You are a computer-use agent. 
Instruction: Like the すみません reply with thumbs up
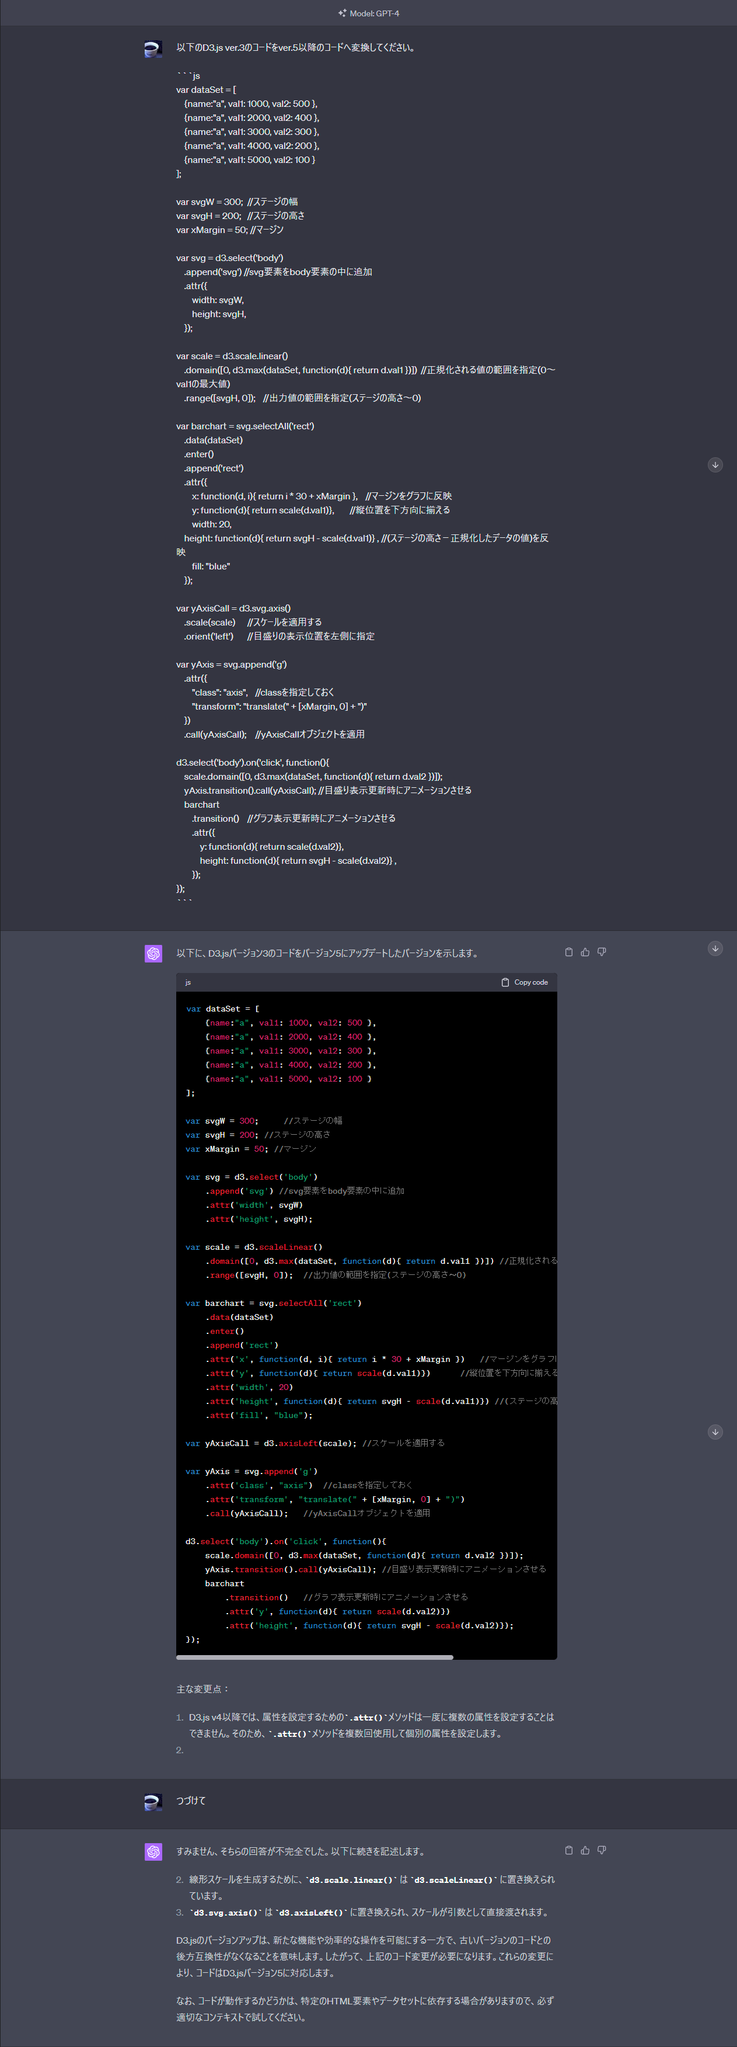(585, 1850)
